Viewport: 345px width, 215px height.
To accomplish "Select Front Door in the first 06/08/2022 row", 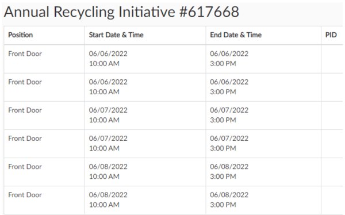I will [x=25, y=167].
